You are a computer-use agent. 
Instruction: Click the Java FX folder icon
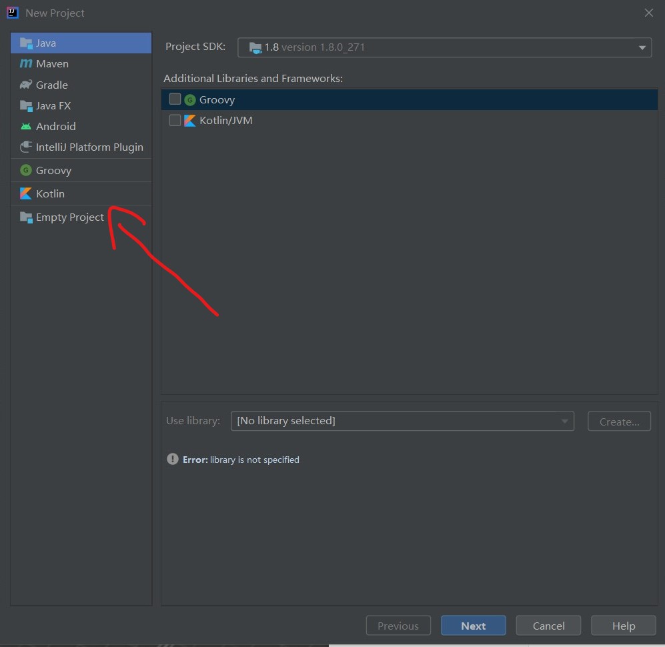click(x=26, y=105)
